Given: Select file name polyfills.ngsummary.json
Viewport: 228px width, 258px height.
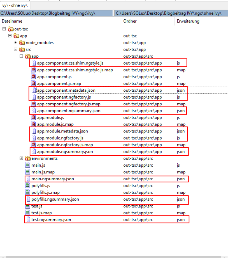Looking at the screenshot, I should pyautogui.click(x=55, y=199).
